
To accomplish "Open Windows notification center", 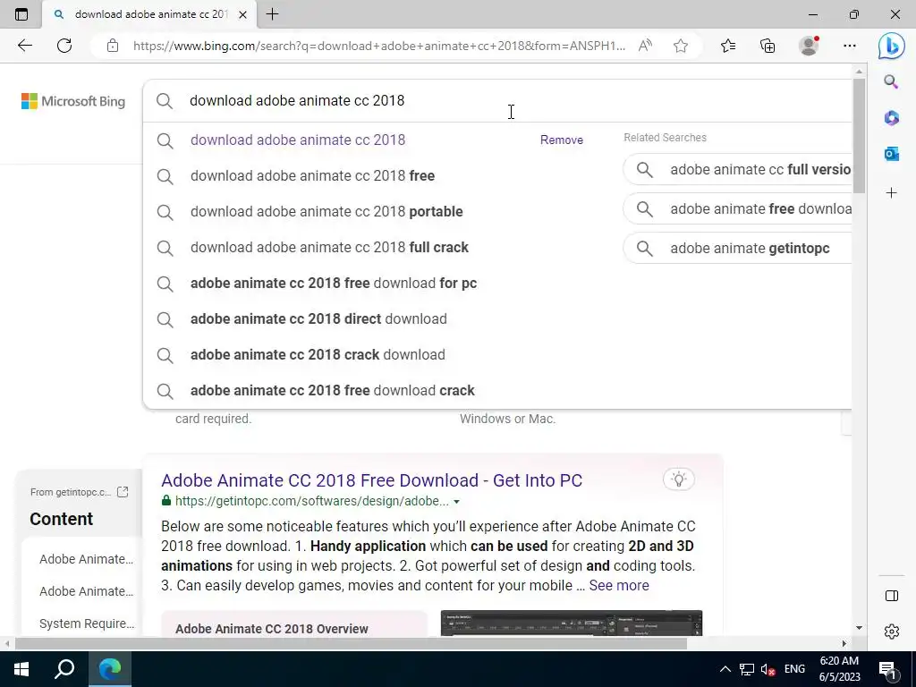I will tap(887, 669).
